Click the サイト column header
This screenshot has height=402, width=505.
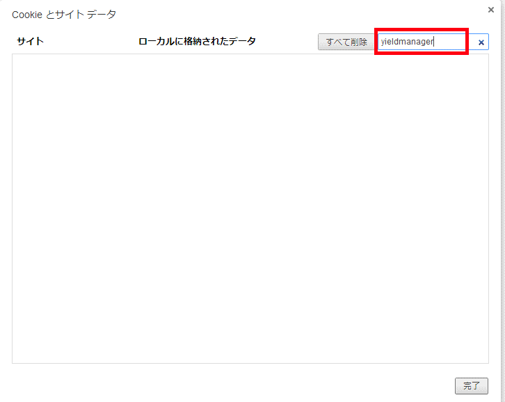(31, 41)
